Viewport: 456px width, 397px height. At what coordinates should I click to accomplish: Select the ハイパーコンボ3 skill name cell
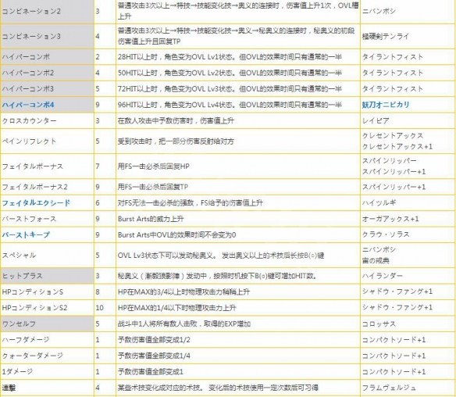(47, 89)
